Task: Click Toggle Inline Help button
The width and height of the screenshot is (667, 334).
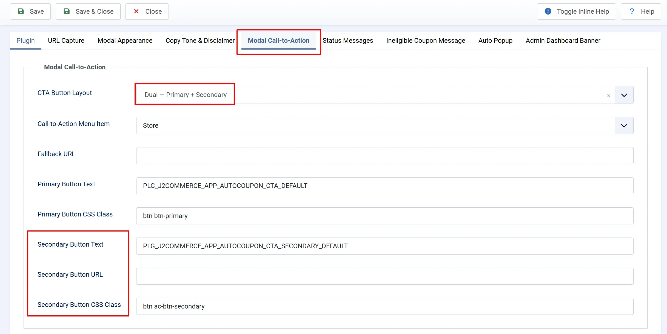Action: [576, 12]
